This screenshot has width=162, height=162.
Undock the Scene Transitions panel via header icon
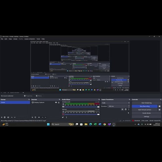pos(130,99)
